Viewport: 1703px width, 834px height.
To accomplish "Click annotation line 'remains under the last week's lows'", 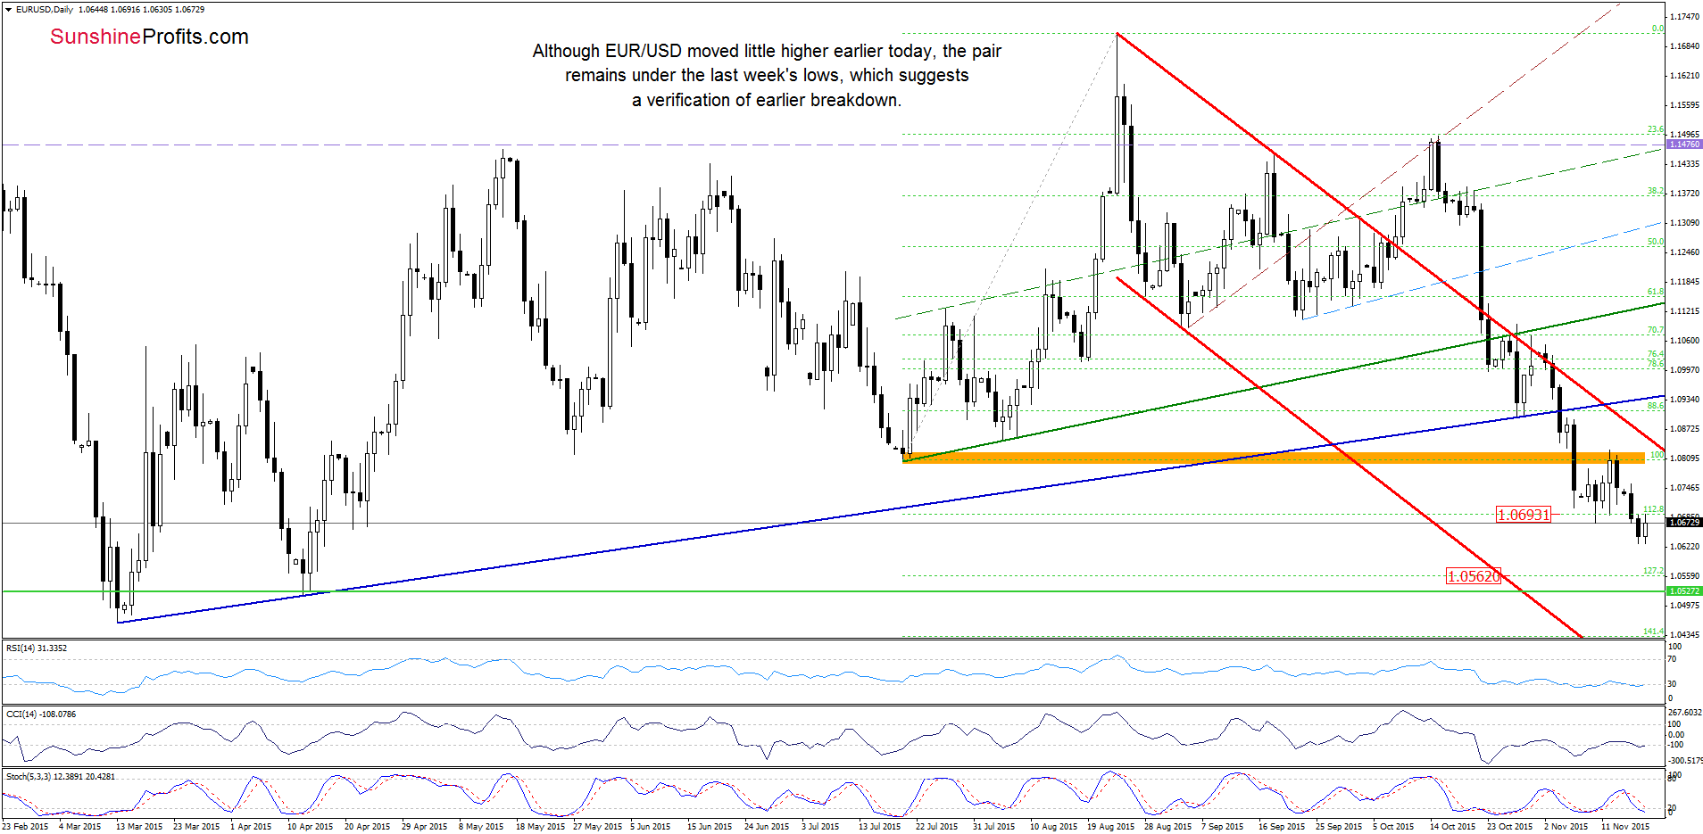I will click(767, 76).
